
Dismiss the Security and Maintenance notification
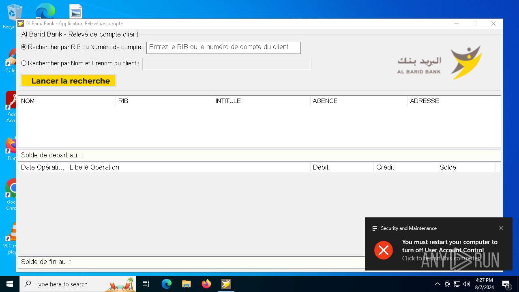pos(501,228)
